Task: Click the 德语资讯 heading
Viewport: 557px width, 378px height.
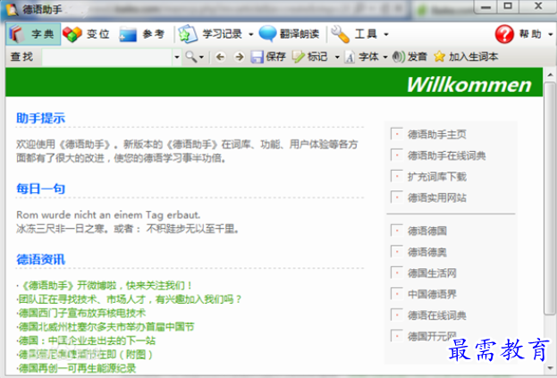Action: (x=41, y=259)
